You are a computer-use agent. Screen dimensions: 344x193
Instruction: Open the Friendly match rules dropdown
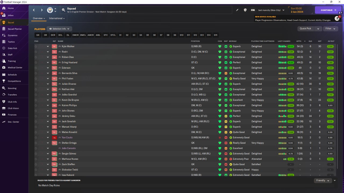click(x=323, y=180)
